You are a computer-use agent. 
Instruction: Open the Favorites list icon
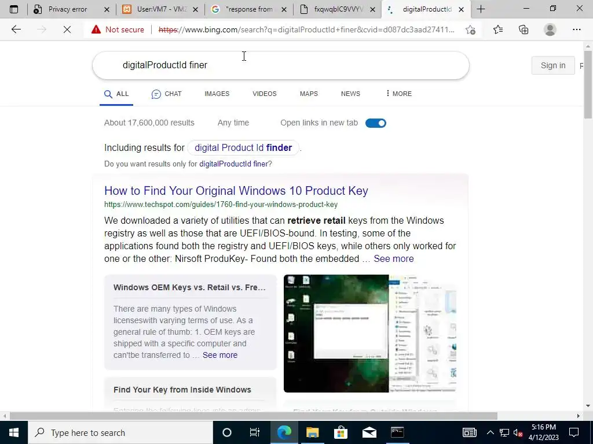pyautogui.click(x=498, y=29)
